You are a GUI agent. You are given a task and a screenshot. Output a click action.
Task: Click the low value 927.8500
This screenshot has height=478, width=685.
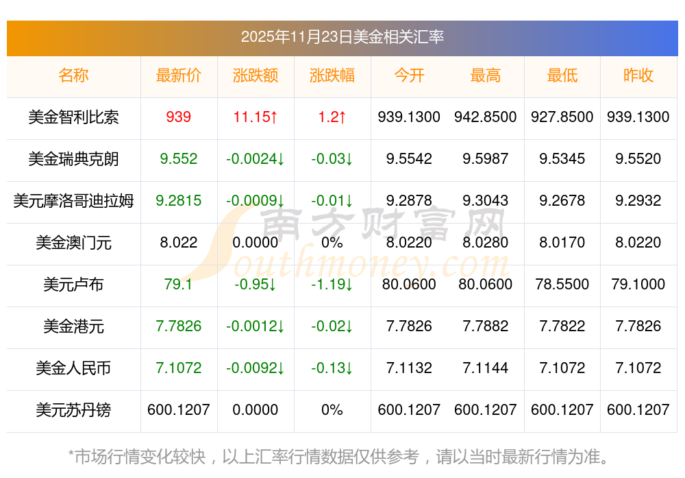pyautogui.click(x=562, y=117)
